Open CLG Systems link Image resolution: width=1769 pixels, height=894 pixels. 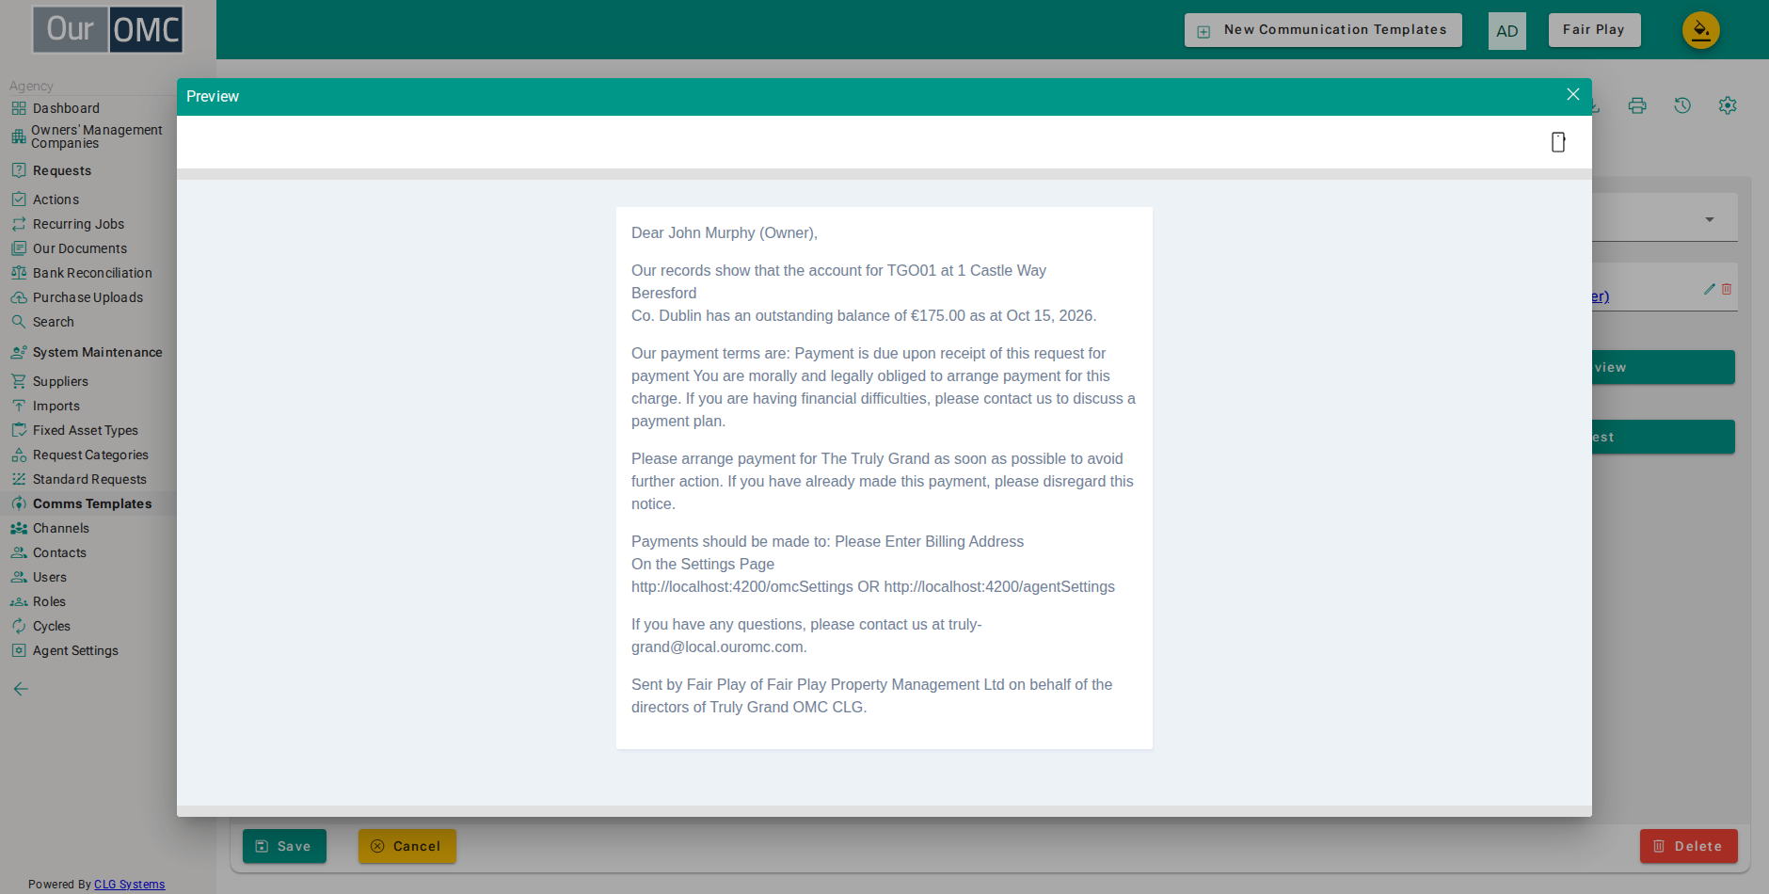click(x=129, y=885)
